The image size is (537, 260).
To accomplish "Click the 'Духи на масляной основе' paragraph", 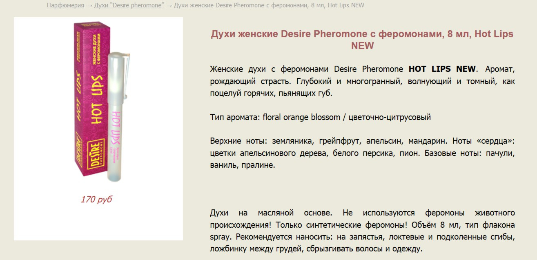I will click(x=362, y=231).
